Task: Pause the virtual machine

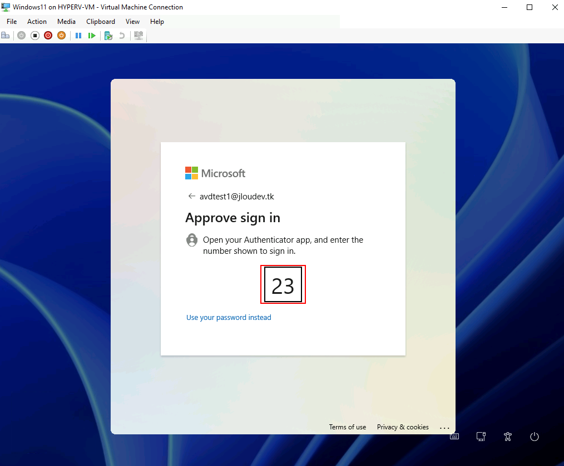Action: point(78,35)
